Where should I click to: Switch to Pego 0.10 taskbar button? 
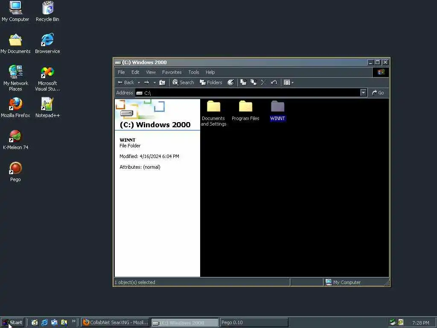254,322
